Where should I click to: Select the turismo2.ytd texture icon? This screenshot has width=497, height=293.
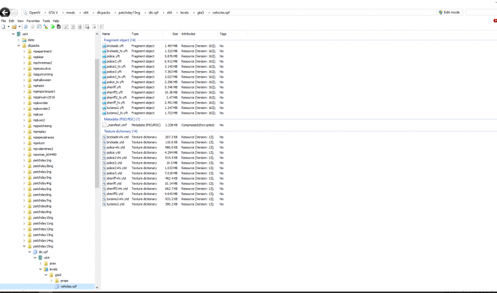(104, 204)
